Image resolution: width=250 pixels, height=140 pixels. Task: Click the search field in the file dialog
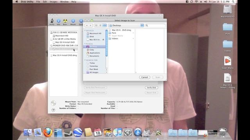tap(155, 25)
